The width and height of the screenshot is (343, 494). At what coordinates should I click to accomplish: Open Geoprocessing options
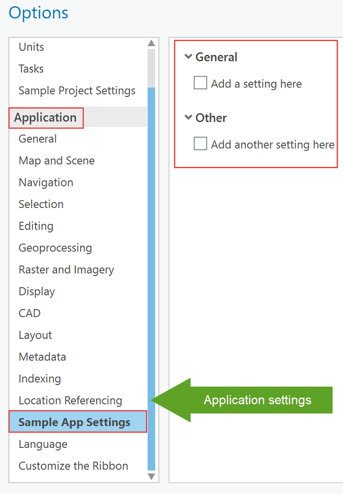tap(55, 248)
